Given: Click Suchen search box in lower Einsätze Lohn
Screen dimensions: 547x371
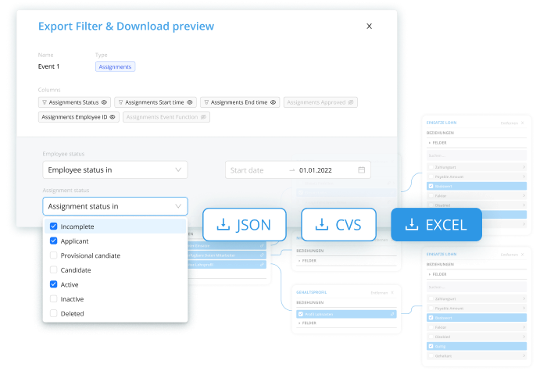Looking at the screenshot, I should 477,287.
